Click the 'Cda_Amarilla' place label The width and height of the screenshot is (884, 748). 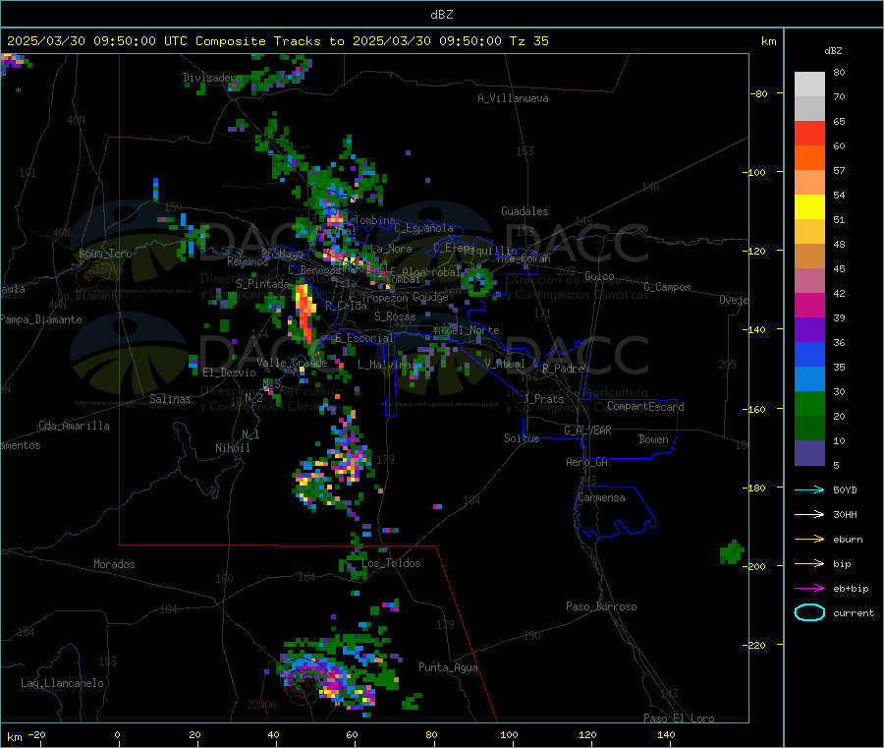[74, 426]
